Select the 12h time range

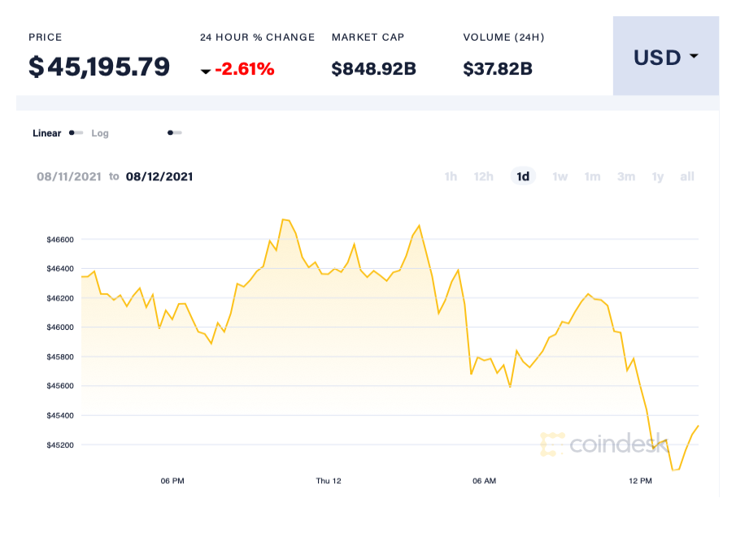click(x=484, y=176)
